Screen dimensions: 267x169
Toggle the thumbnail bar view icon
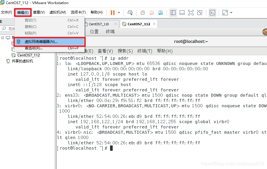[x=182, y=13]
